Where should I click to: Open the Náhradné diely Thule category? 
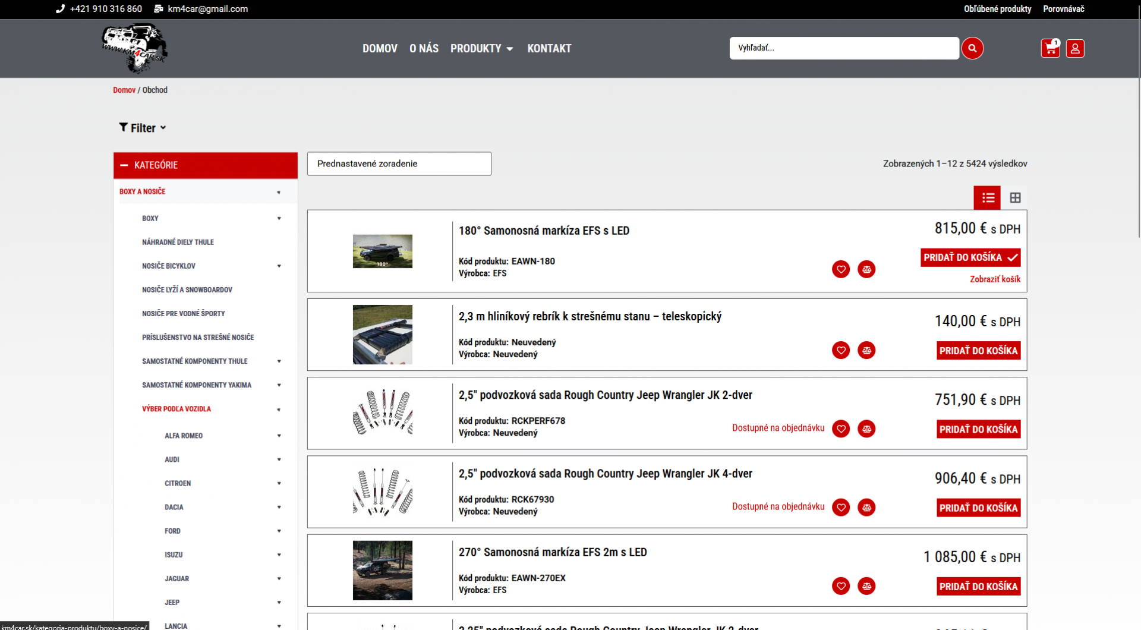[x=178, y=242]
